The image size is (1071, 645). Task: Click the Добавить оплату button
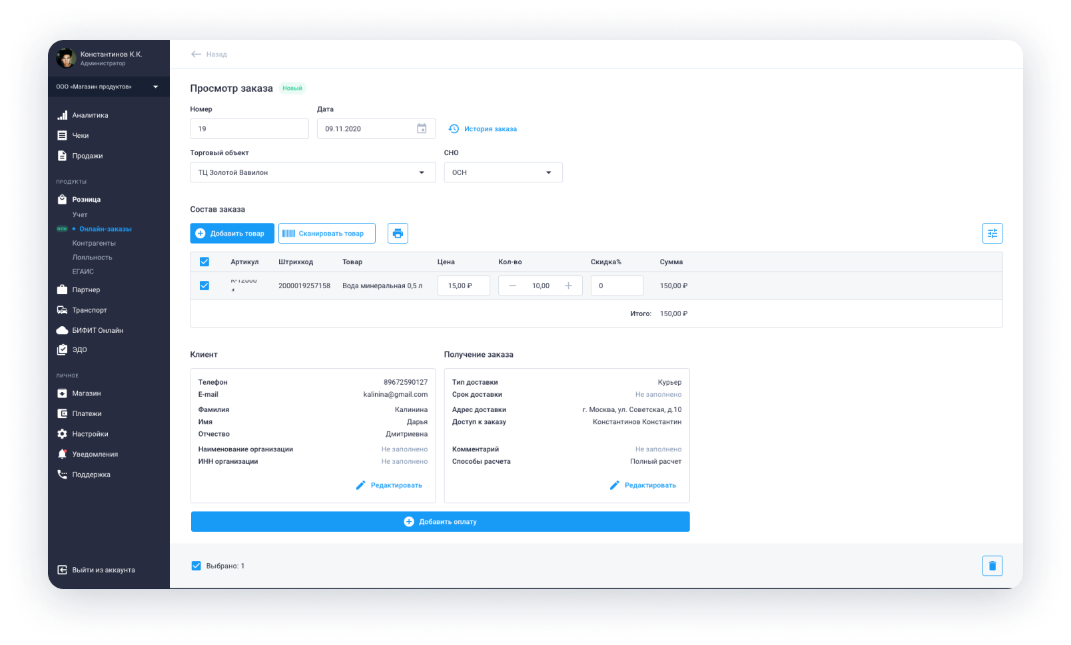(x=440, y=522)
